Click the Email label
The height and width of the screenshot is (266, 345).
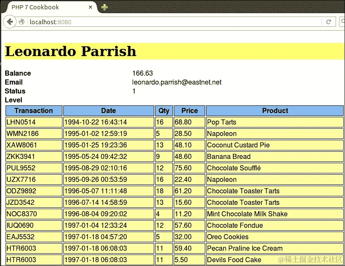point(14,82)
